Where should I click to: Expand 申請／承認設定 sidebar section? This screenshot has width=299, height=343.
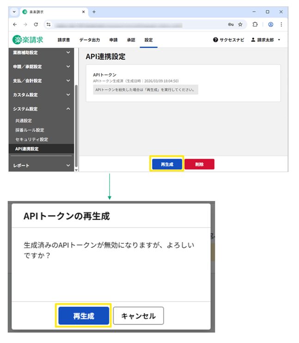click(41, 67)
